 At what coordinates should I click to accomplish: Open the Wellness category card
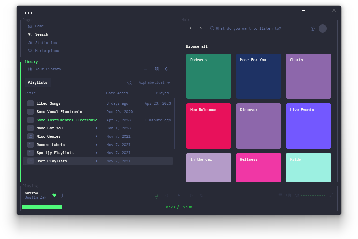(x=258, y=167)
